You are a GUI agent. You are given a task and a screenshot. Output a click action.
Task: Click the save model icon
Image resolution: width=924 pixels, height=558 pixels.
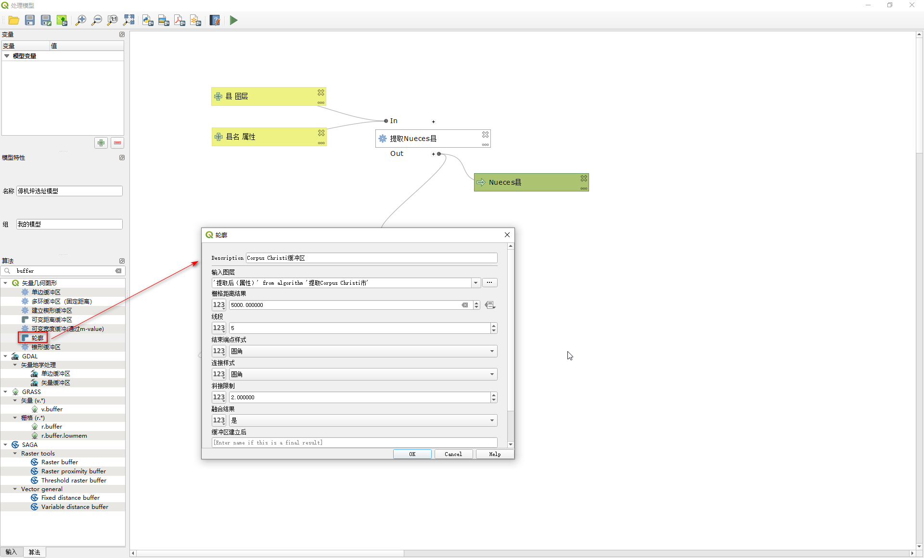[30, 20]
